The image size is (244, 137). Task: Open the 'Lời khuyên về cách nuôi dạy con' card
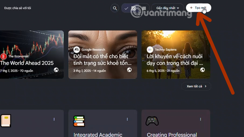[176, 54]
